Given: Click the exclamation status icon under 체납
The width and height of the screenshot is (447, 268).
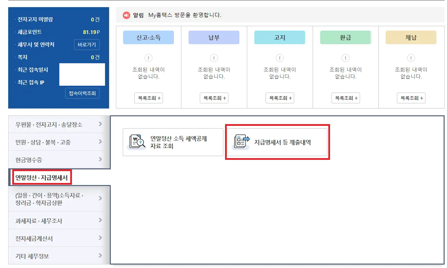Looking at the screenshot, I should pyautogui.click(x=411, y=58).
